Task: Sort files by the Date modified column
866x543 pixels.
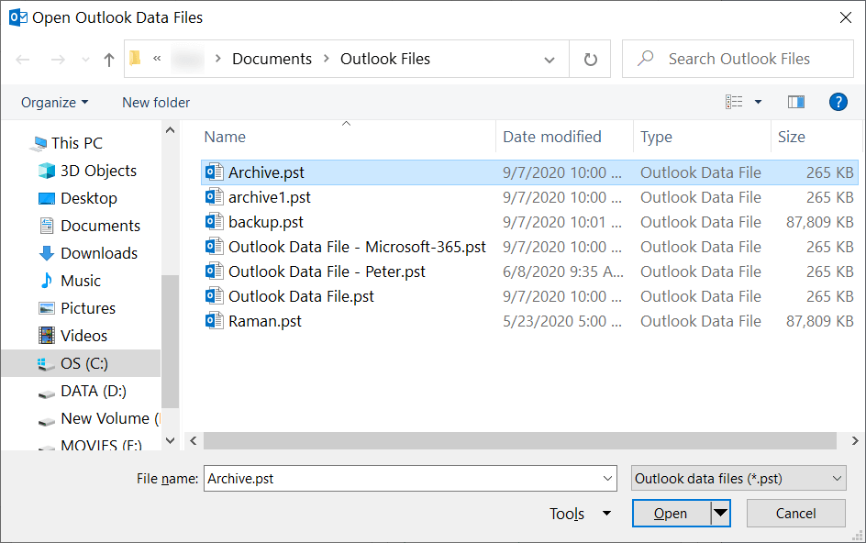Action: pos(551,136)
